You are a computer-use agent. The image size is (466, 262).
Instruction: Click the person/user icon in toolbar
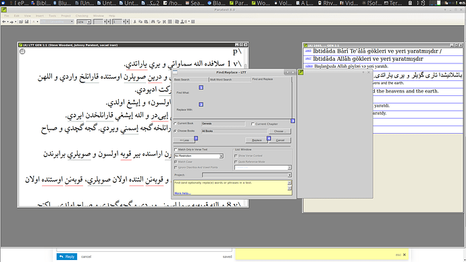tap(182, 22)
